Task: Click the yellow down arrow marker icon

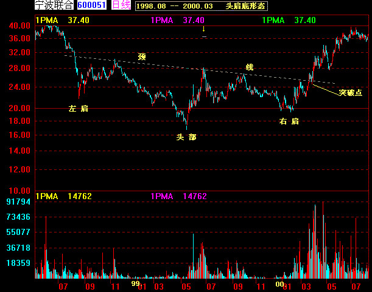Action: (203, 29)
